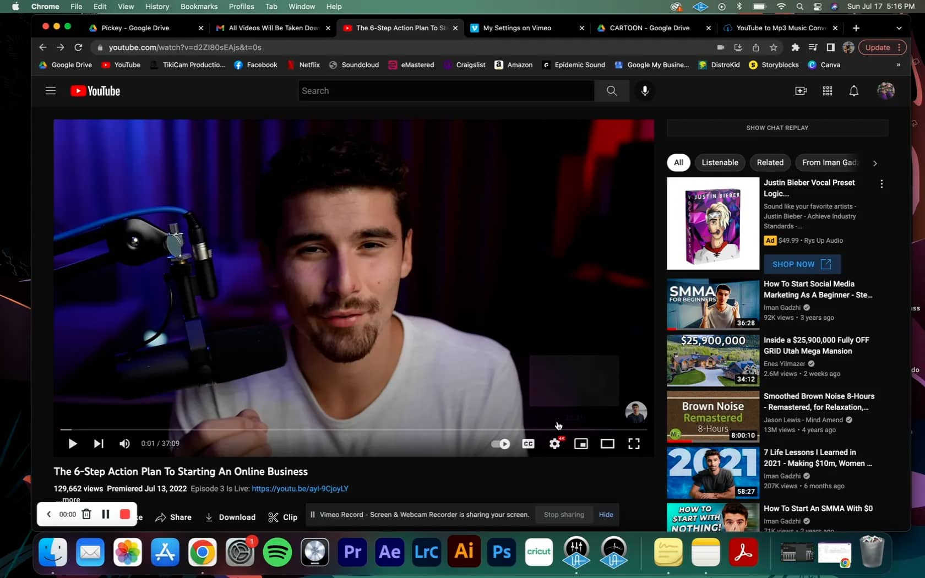Switch to miniplayer mode

[x=581, y=444]
